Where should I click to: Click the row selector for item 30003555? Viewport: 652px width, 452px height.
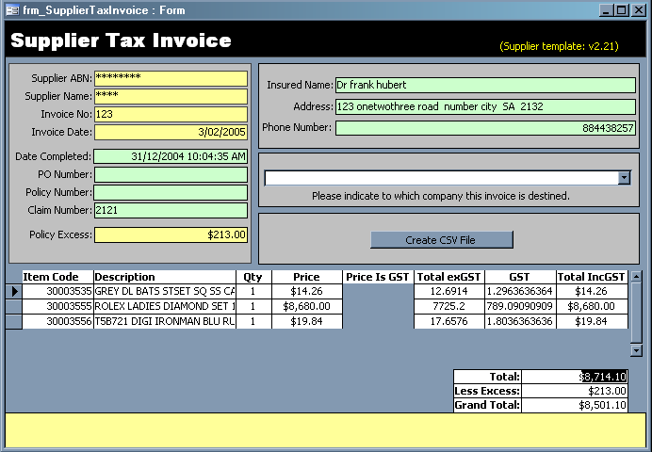coord(13,307)
